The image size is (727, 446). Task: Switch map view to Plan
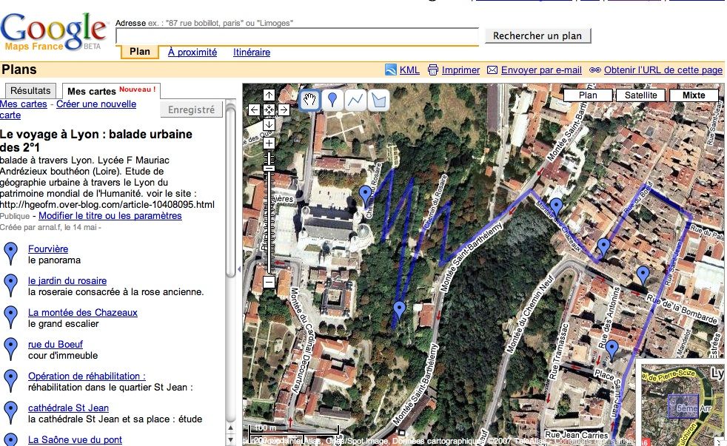pyautogui.click(x=588, y=95)
